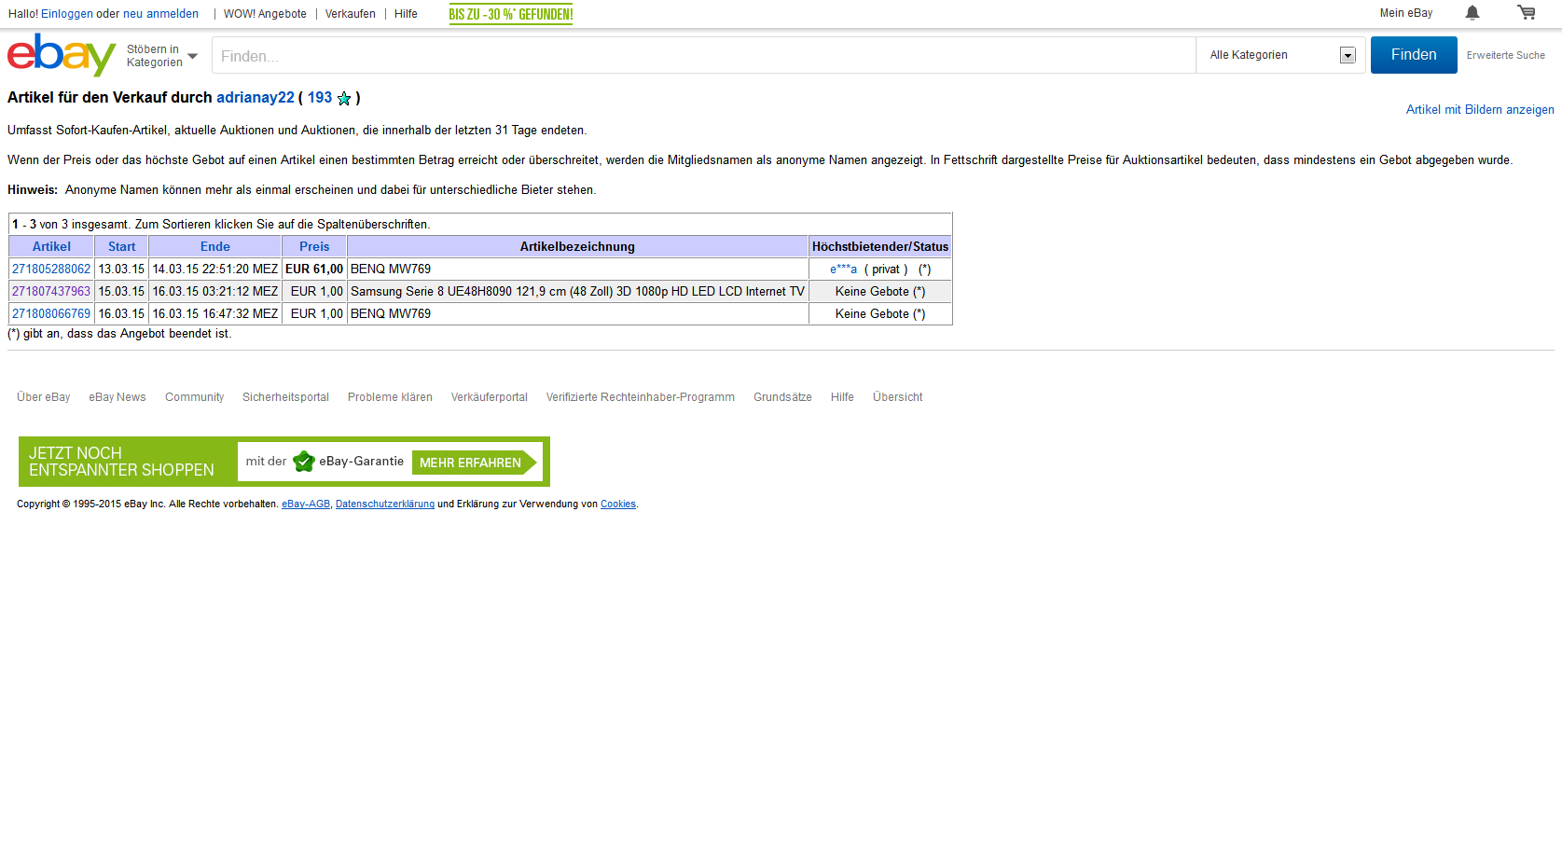Open item number 271805288062

pos(51,269)
